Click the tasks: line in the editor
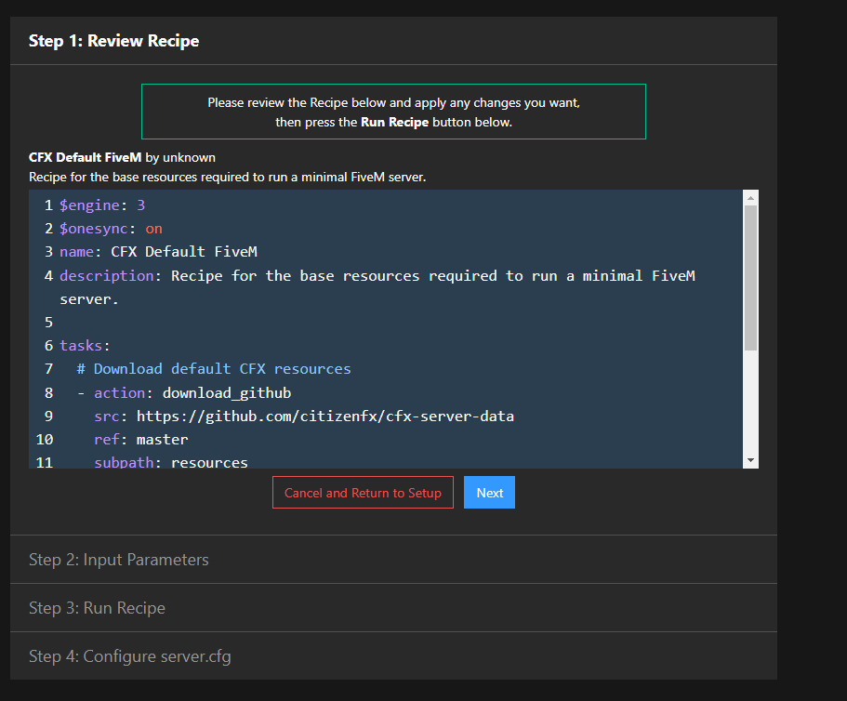The image size is (847, 701). pos(85,346)
